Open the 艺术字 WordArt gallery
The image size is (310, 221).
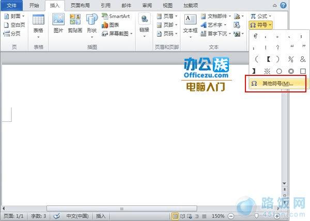pos(213,25)
